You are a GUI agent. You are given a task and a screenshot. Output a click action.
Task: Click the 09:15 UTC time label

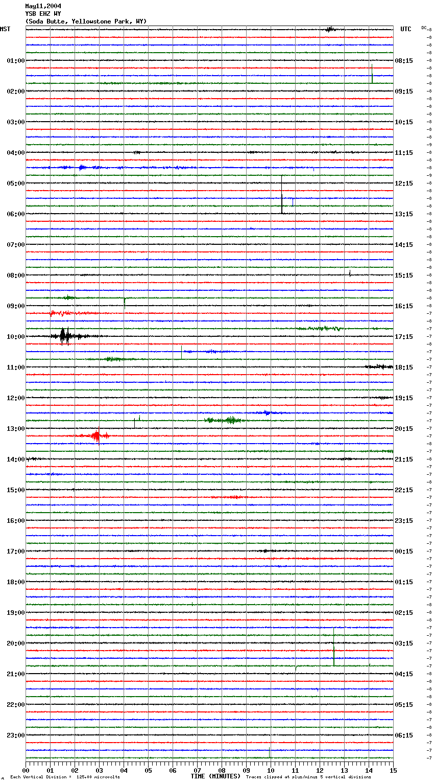click(404, 91)
